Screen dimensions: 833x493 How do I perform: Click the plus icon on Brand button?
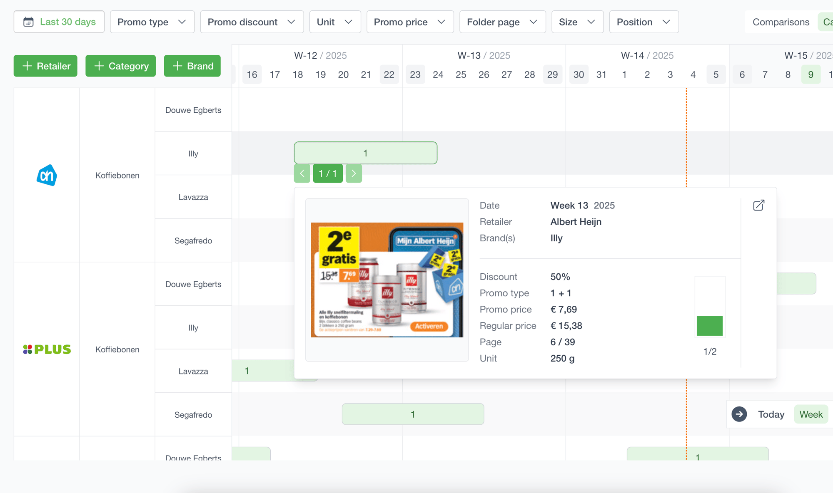point(177,66)
